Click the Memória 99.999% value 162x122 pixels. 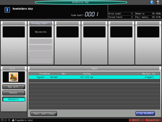[156, 14]
